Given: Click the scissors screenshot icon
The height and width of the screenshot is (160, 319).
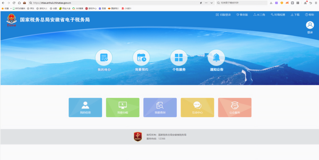Looking at the screenshot, I should tap(271, 3).
